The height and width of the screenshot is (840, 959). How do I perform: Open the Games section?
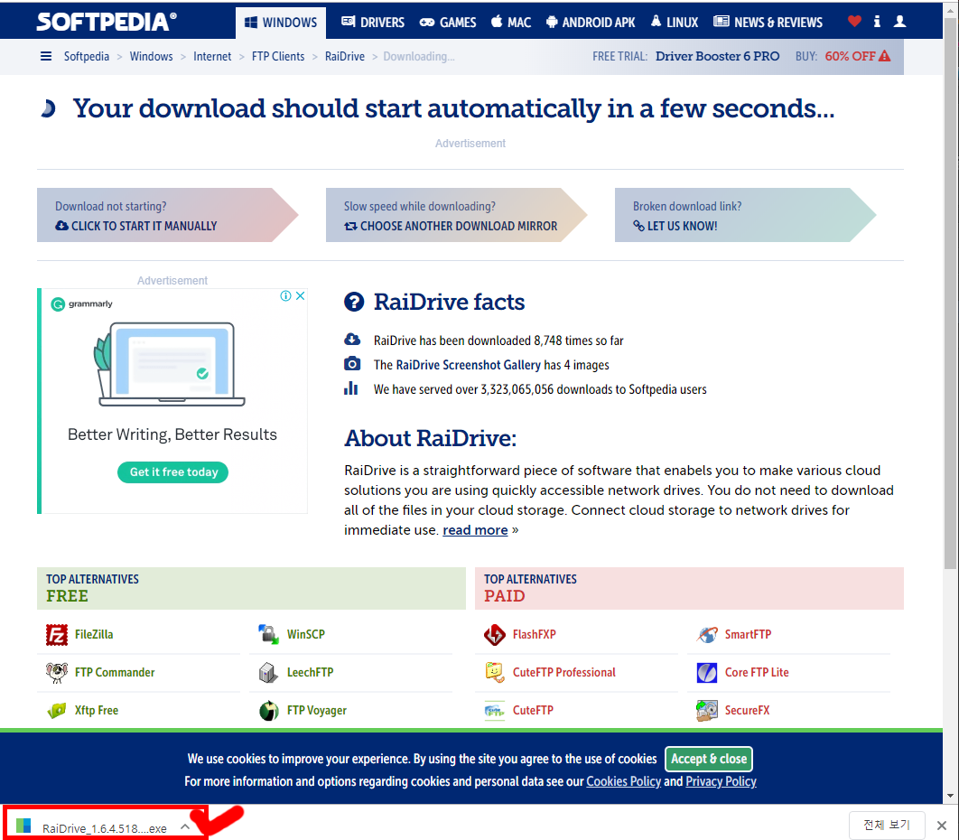pyautogui.click(x=448, y=23)
